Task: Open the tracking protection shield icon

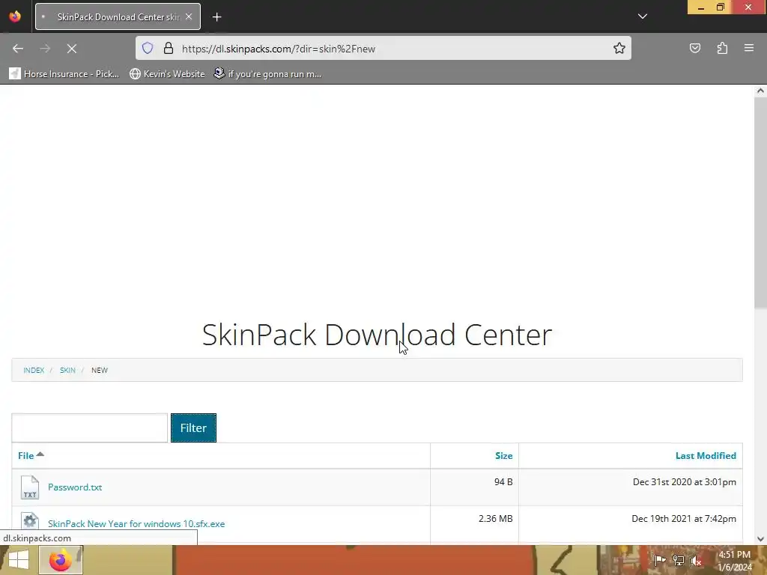Action: (148, 48)
